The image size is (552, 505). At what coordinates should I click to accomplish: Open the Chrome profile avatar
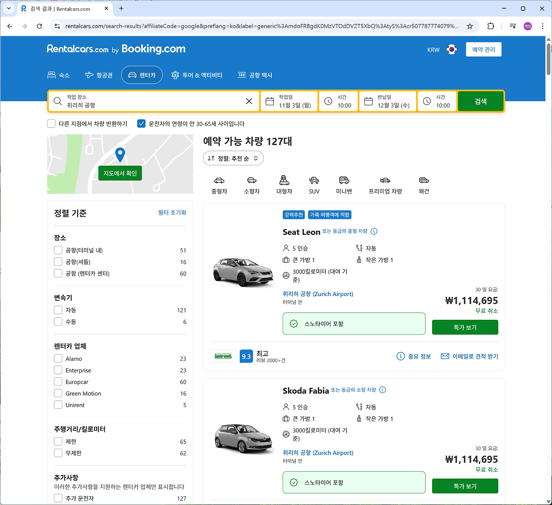[x=528, y=26]
